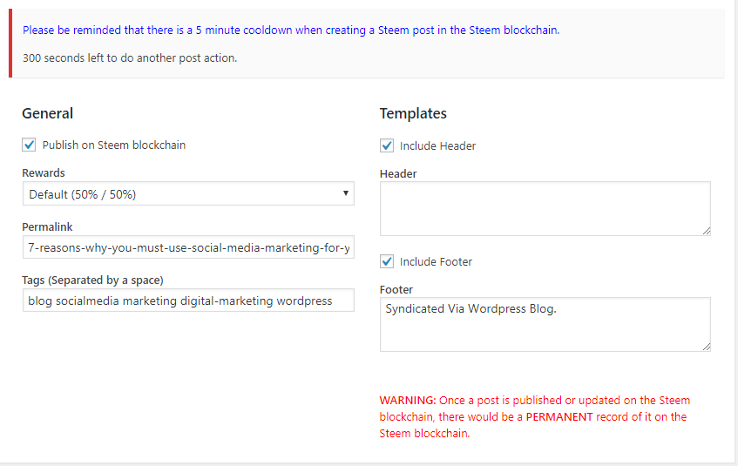The width and height of the screenshot is (738, 466).
Task: Click the "Include Footer" label text
Action: point(436,262)
